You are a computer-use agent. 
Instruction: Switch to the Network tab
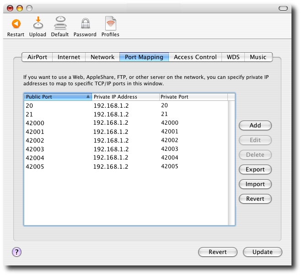point(102,57)
